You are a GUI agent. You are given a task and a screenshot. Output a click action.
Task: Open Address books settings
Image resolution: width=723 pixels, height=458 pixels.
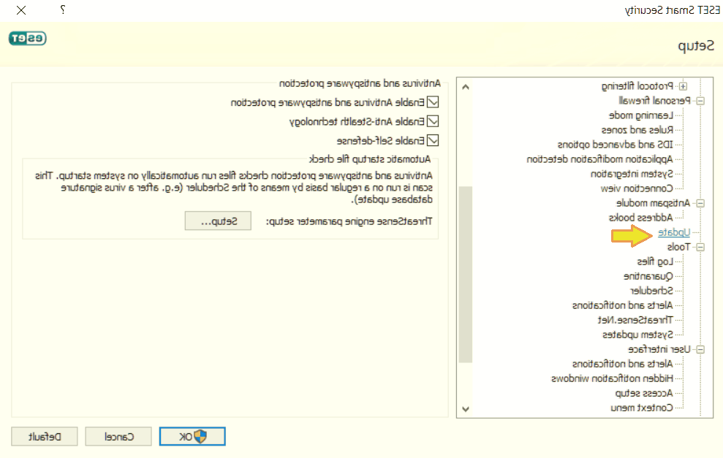pyautogui.click(x=641, y=218)
